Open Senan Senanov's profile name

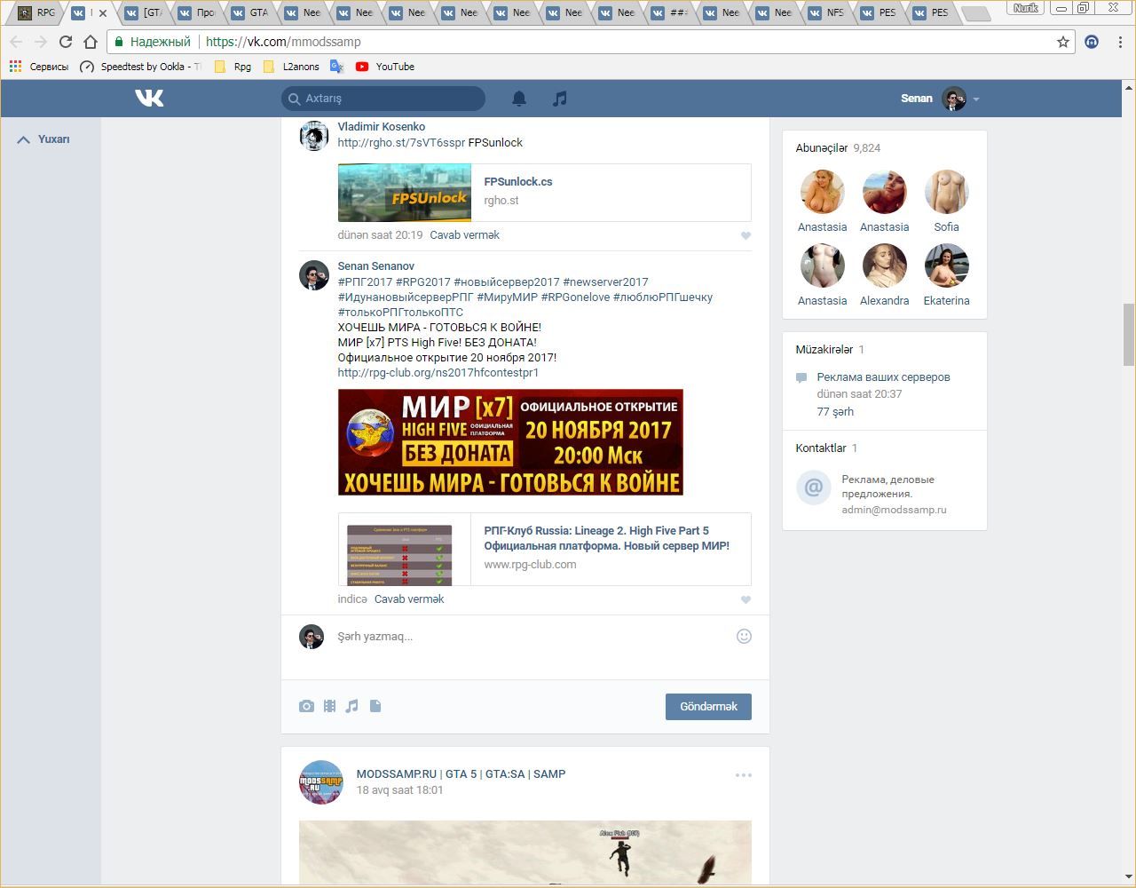(375, 266)
